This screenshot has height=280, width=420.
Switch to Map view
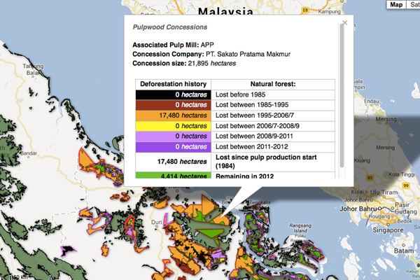click(x=397, y=5)
